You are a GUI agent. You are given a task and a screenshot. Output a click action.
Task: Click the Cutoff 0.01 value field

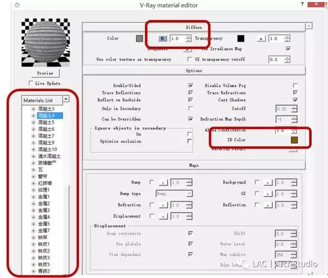click(283, 109)
